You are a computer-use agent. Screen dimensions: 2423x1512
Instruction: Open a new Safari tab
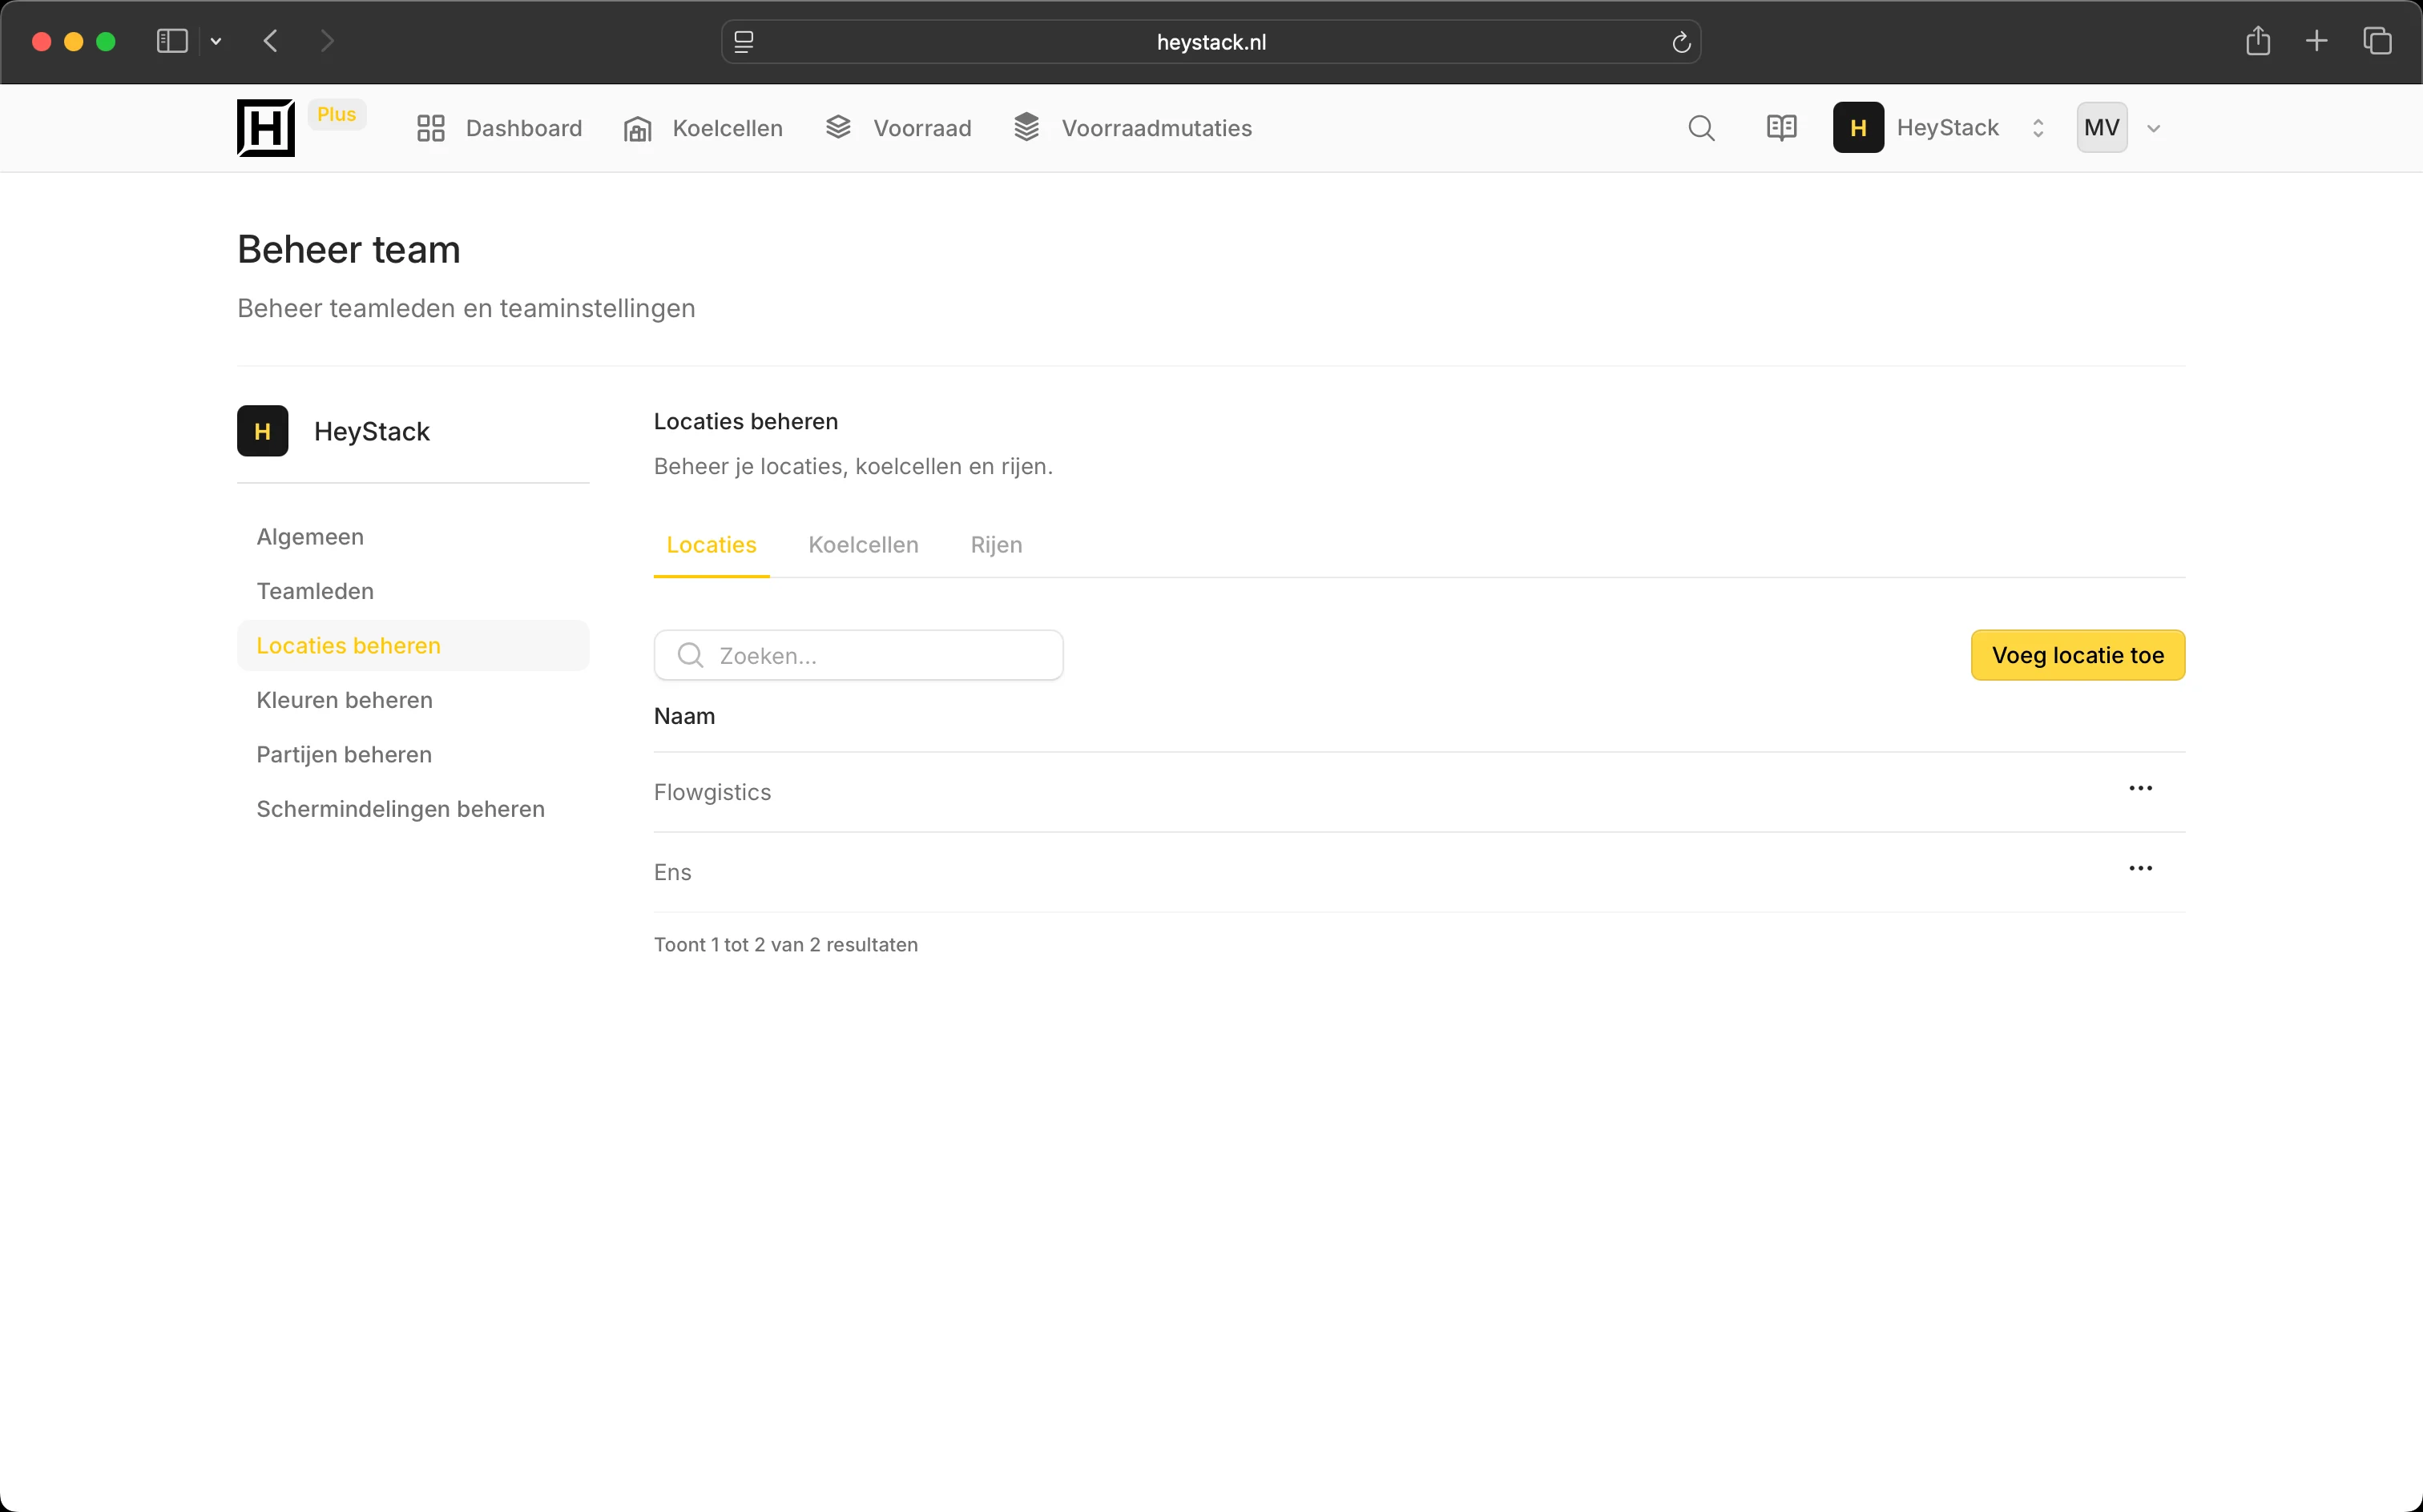pos(2316,41)
